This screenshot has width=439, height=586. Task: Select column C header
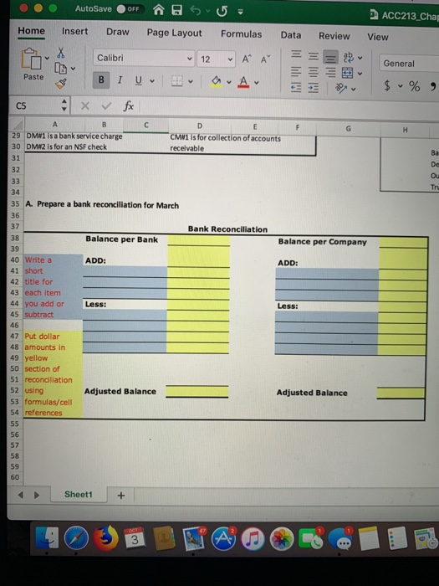(146, 125)
